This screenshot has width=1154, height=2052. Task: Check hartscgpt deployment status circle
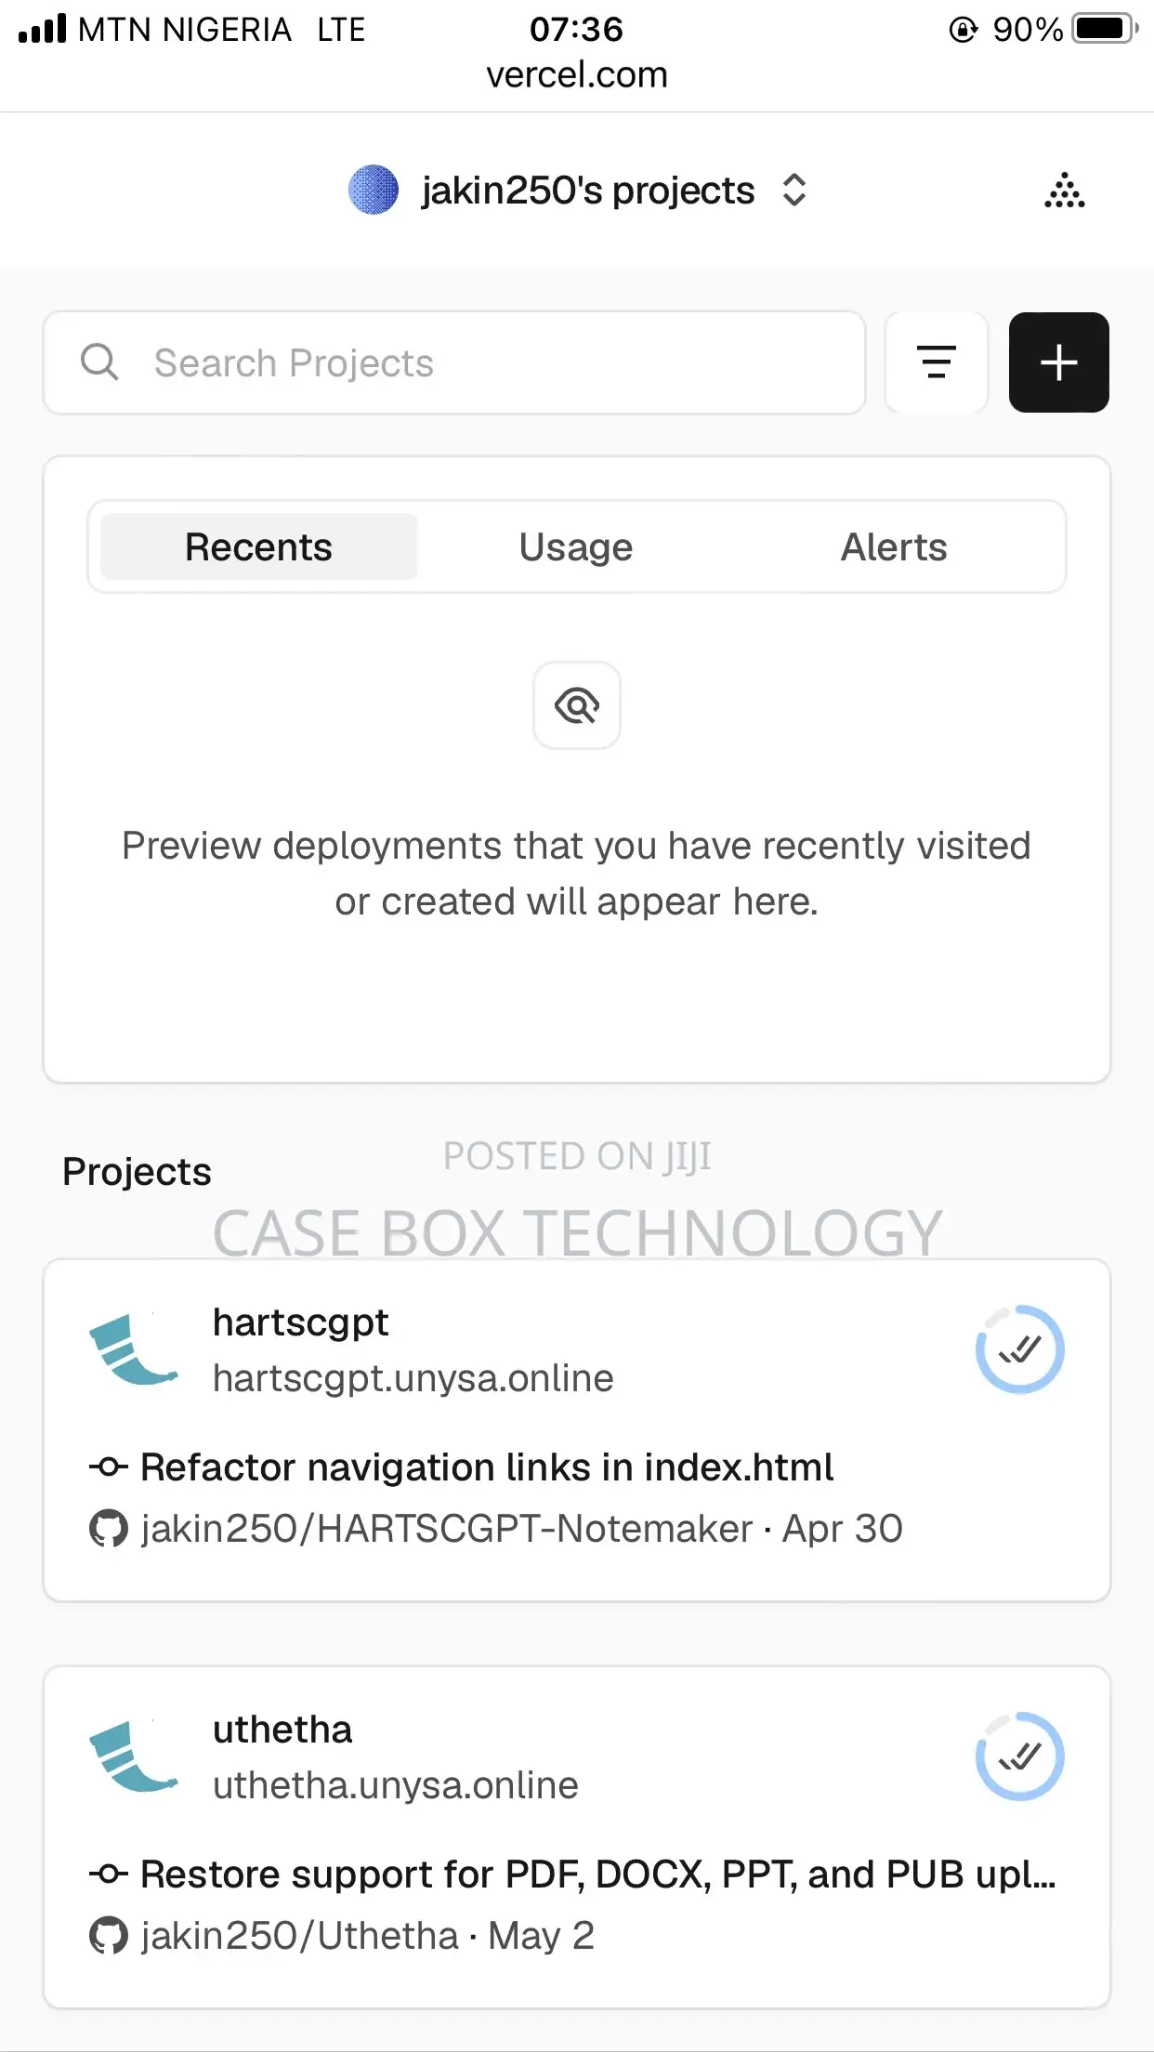pos(1019,1349)
